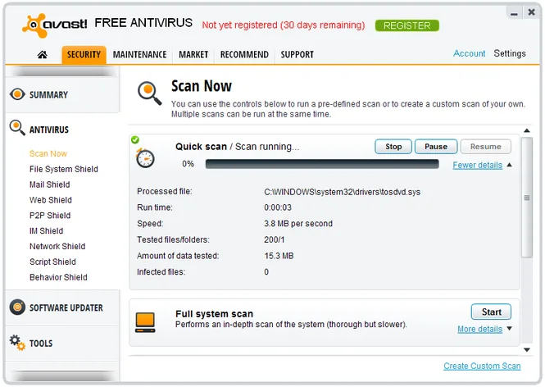Pause the Quick scan
The width and height of the screenshot is (545, 387).
coord(436,147)
